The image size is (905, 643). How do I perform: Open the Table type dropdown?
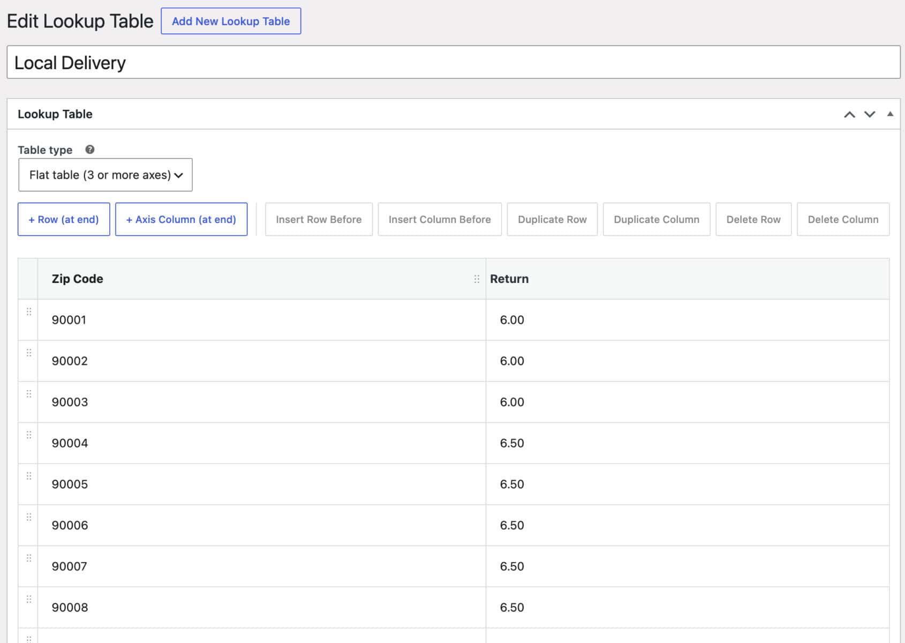pyautogui.click(x=105, y=175)
